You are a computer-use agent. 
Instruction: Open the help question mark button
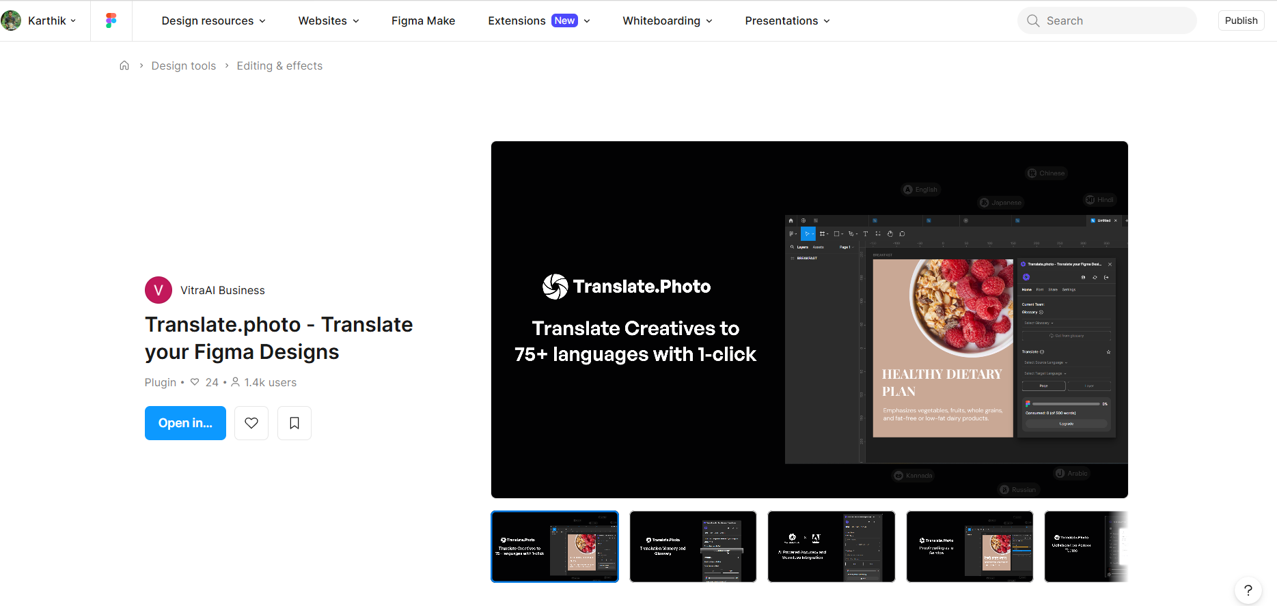(1248, 591)
